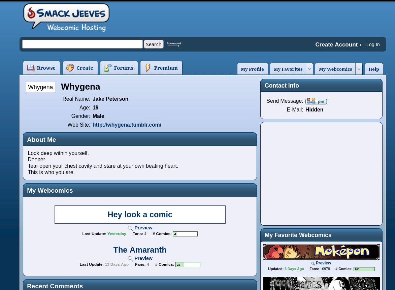
Task: Click 'Look deep within yourself.' text line
Action: click(58, 153)
